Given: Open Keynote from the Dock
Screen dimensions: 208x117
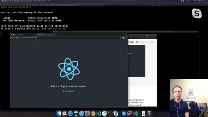Looking at the screenshot, I should 76,113.
